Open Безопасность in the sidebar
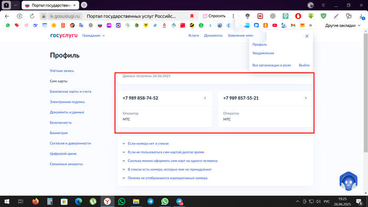Screen dimensions: 368x207 click(x=60, y=122)
